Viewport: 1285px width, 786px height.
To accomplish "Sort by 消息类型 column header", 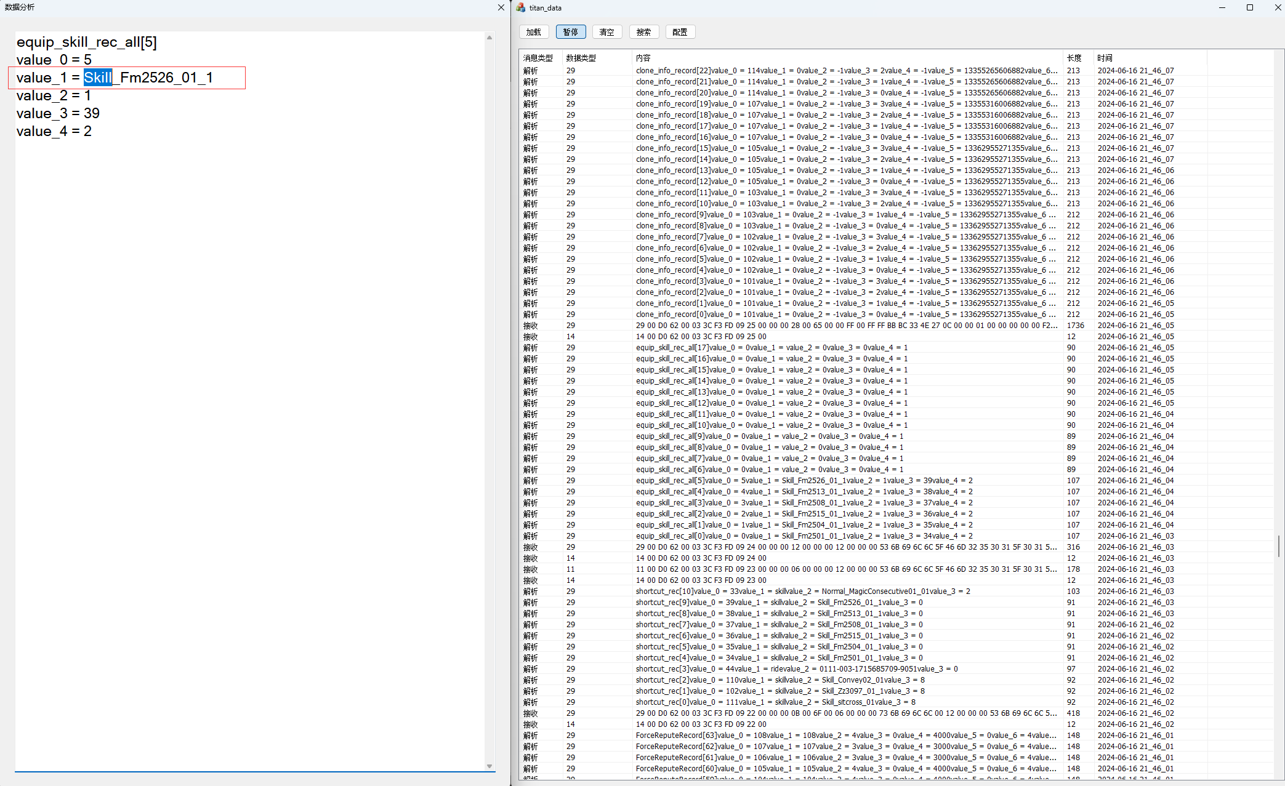I will [x=538, y=58].
